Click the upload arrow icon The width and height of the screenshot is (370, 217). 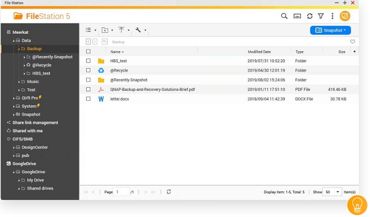click(x=121, y=30)
